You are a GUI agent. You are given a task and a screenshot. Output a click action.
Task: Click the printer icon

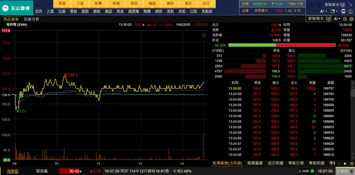click(343, 11)
